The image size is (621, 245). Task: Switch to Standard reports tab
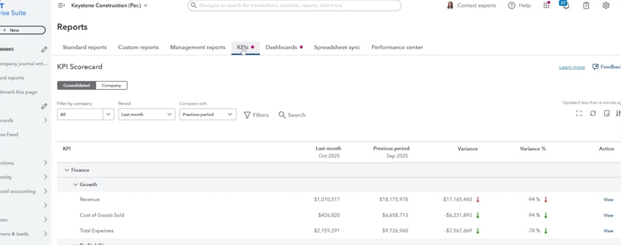point(84,47)
